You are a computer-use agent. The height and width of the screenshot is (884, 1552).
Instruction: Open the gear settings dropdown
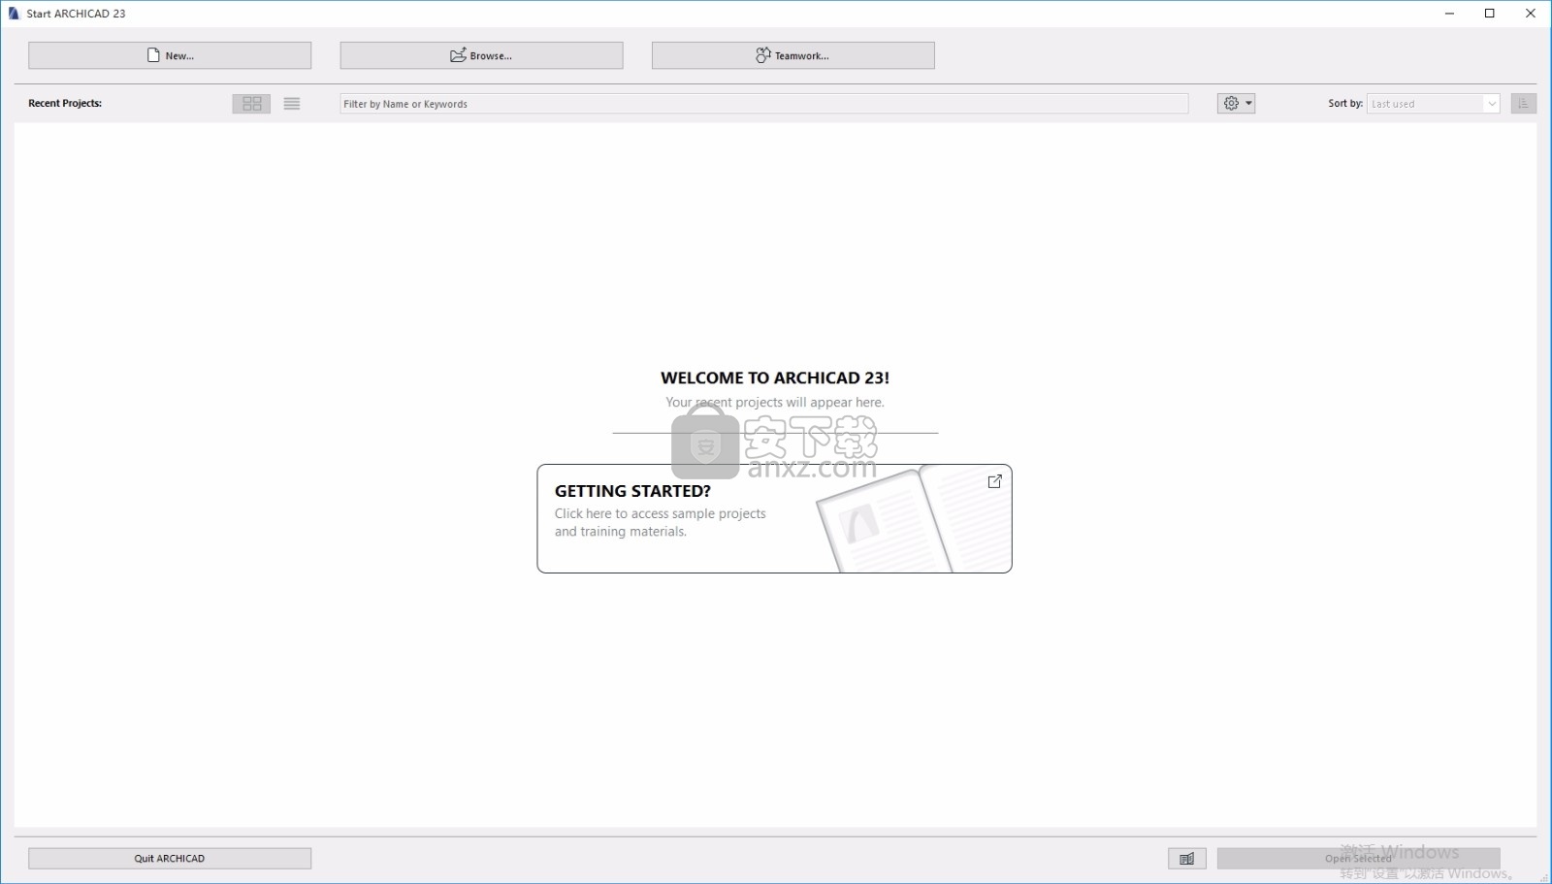[1236, 103]
